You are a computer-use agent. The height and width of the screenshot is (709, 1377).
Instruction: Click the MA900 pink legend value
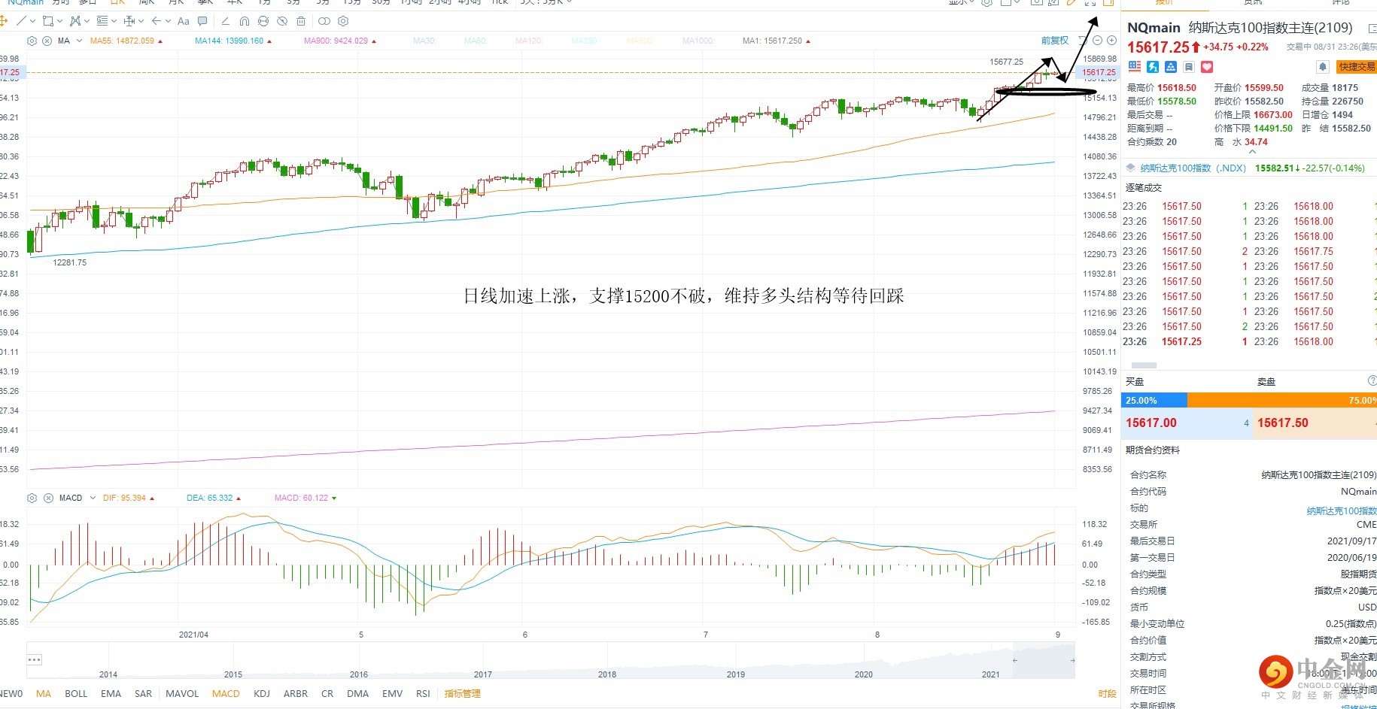(336, 41)
